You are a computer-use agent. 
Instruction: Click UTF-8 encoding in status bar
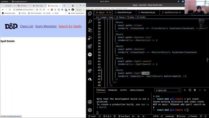[x=156, y=116]
